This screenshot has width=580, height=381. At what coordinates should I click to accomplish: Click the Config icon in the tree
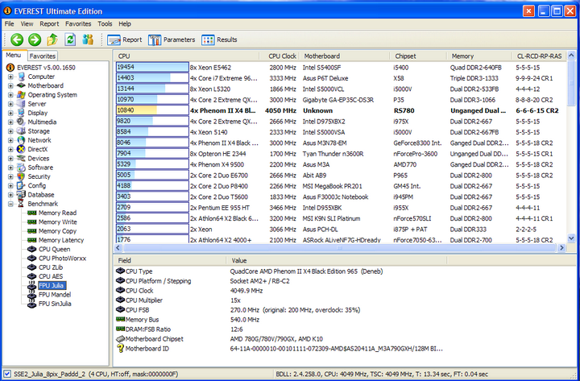21,186
